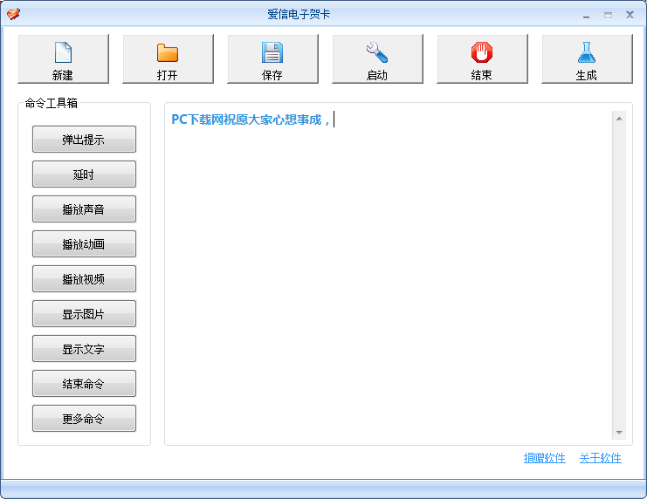The height and width of the screenshot is (499, 647).
Task: Minimize the 爱信电子贺卡 window
Action: point(587,15)
